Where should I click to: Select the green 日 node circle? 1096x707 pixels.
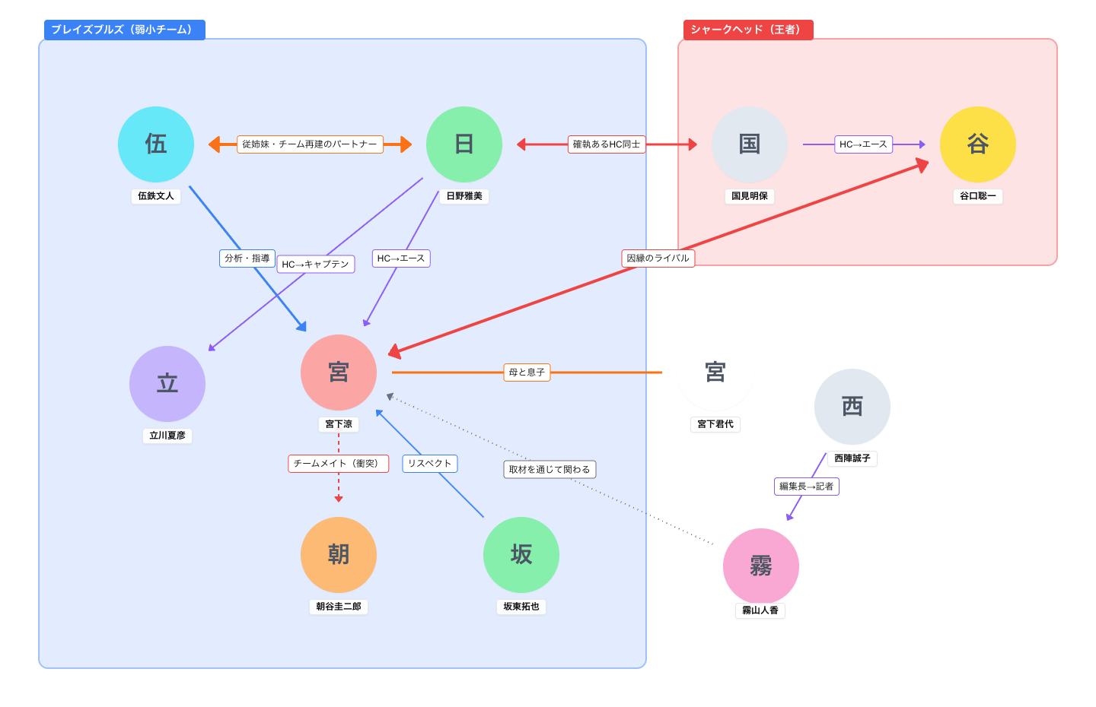tap(464, 144)
